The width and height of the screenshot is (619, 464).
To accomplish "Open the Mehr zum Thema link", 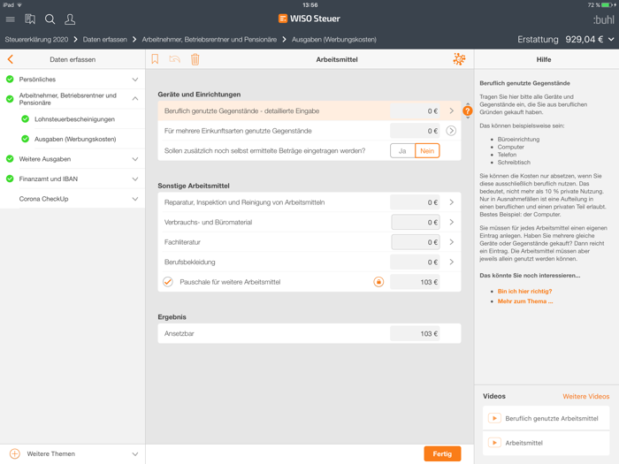I will click(x=525, y=301).
